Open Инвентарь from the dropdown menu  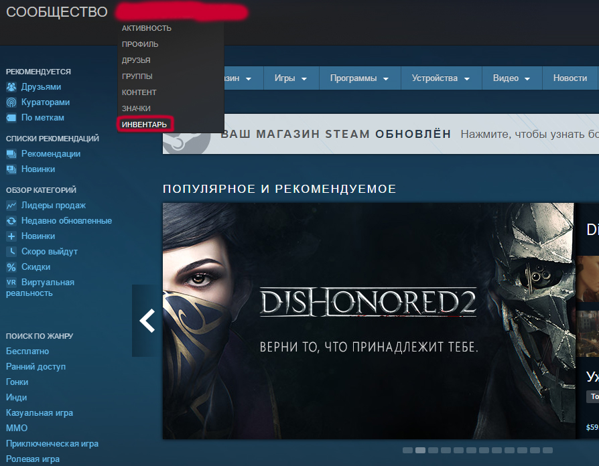coord(145,125)
